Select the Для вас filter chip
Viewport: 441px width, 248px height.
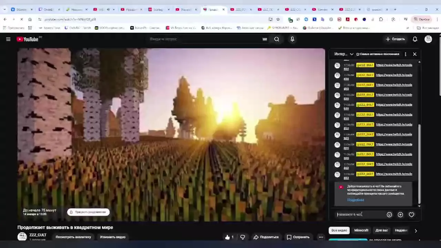coord(381,230)
